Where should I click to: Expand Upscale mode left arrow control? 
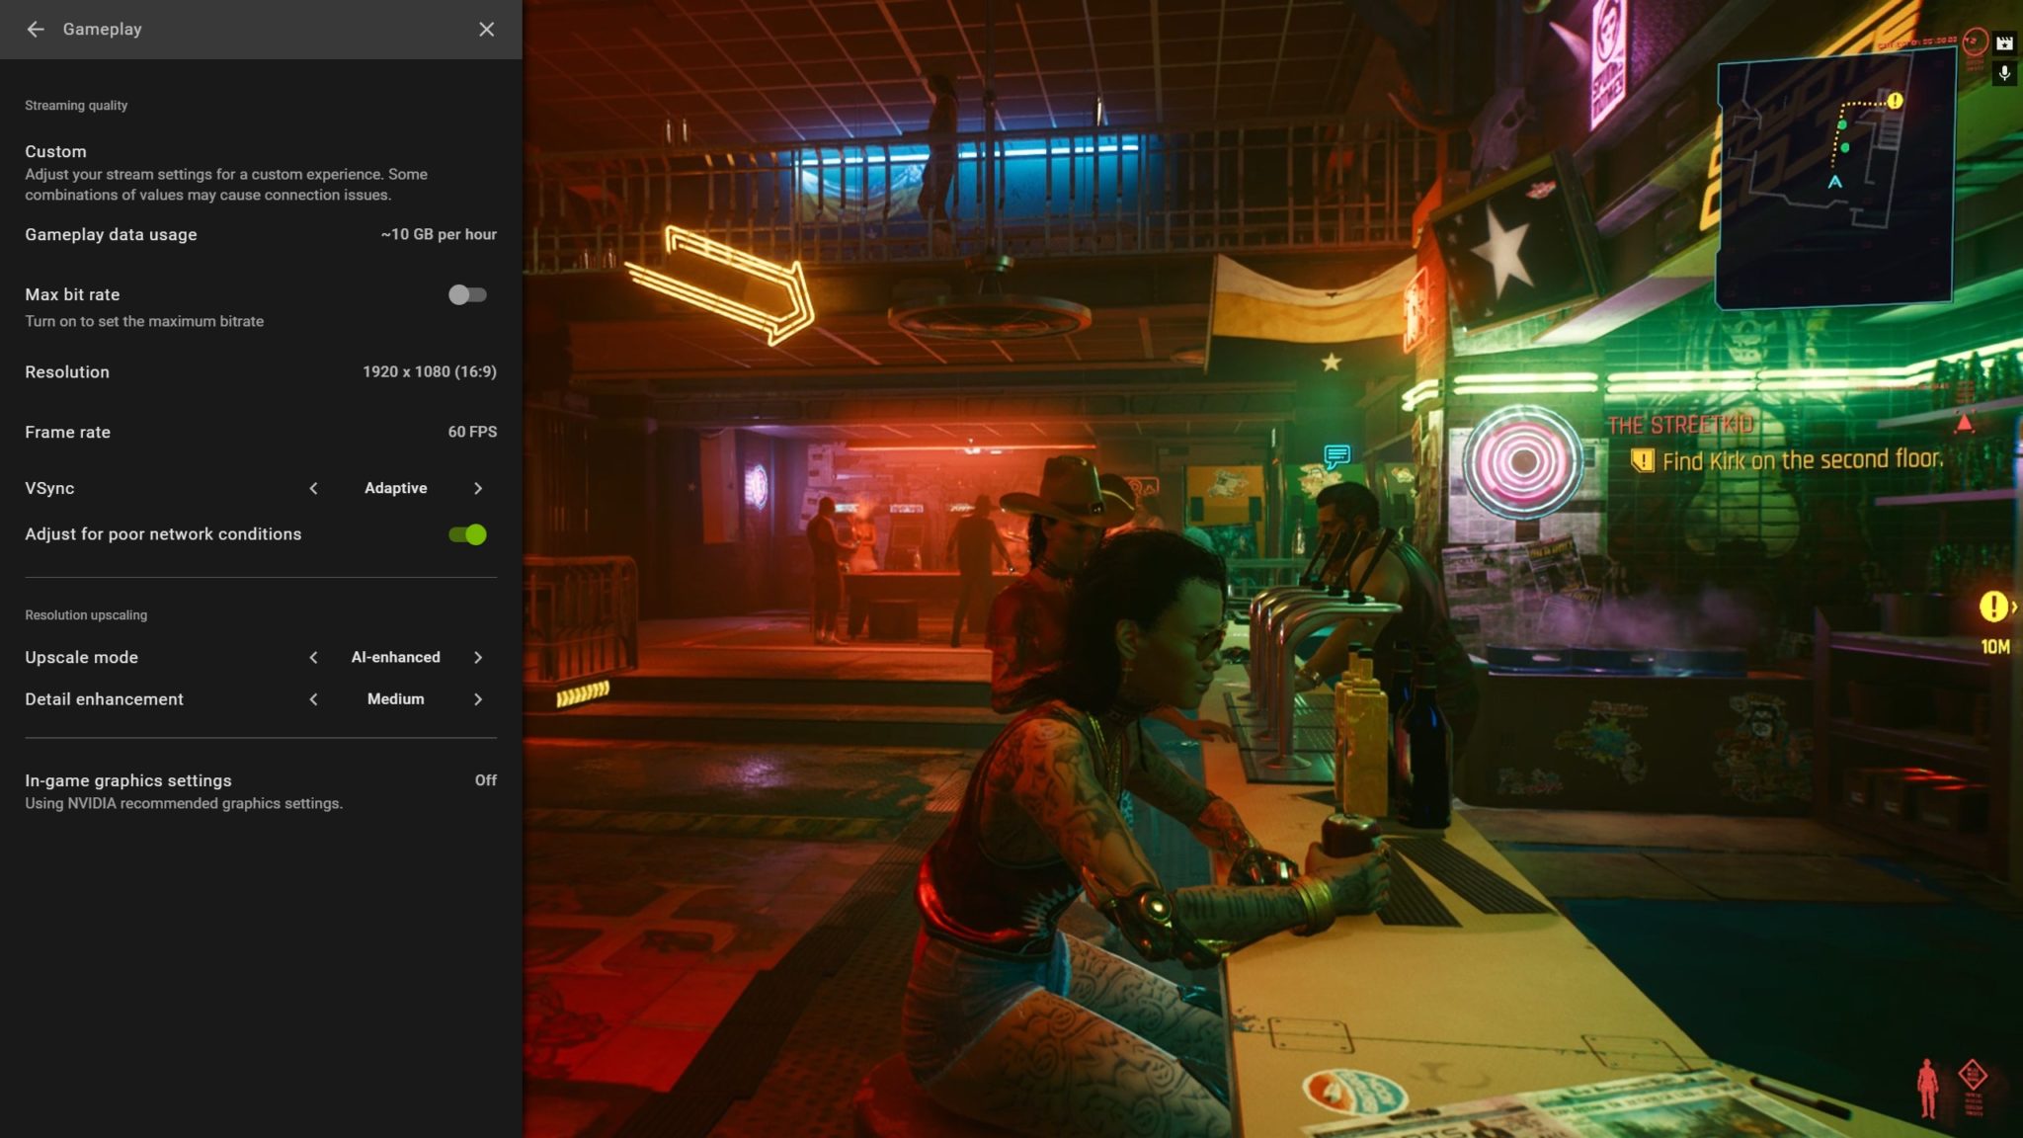pos(312,656)
